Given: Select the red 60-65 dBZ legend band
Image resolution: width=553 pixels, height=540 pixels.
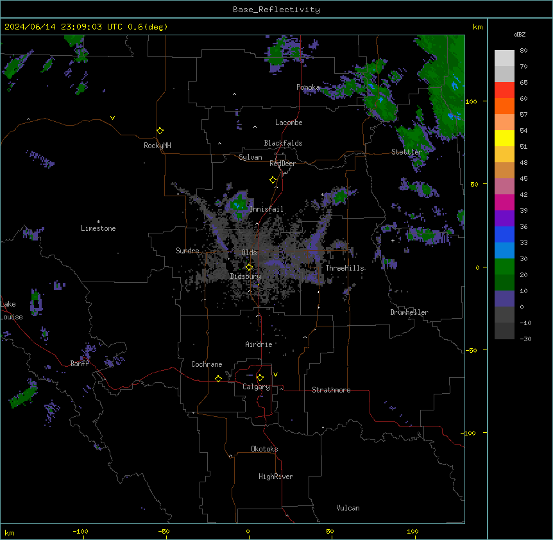Looking at the screenshot, I should point(504,90).
